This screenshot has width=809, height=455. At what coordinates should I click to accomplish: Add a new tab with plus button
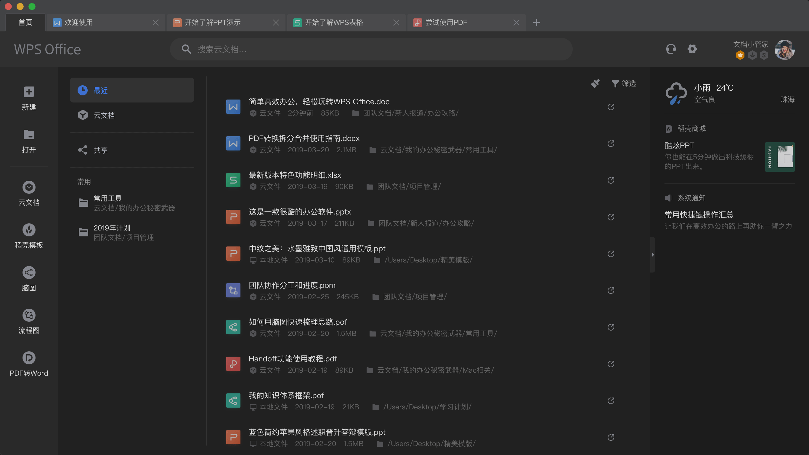(x=536, y=23)
